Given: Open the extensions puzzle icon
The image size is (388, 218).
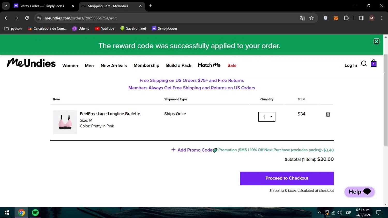Looking at the screenshot, I should pyautogui.click(x=346, y=18).
